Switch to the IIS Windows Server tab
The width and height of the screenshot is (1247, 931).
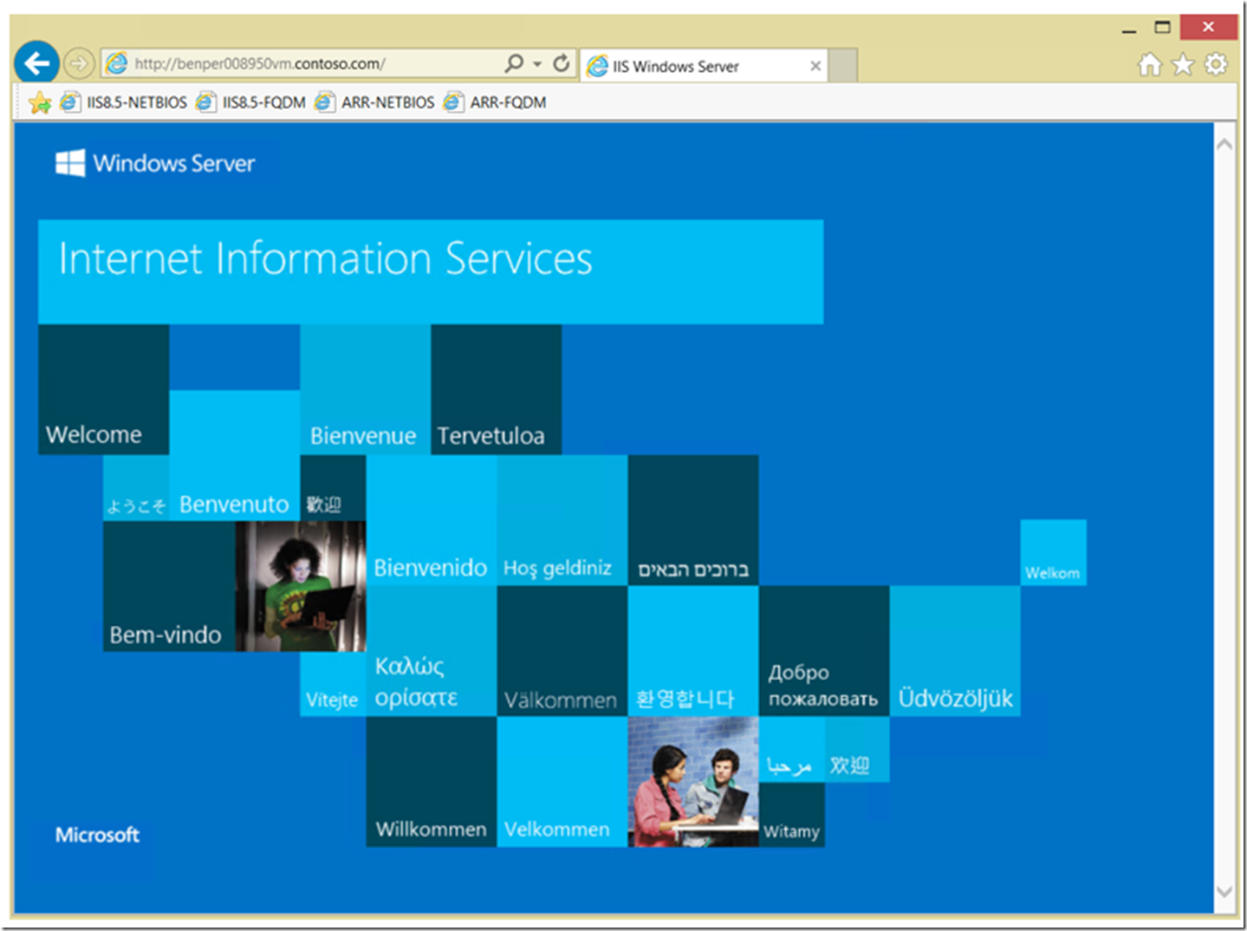click(x=702, y=66)
